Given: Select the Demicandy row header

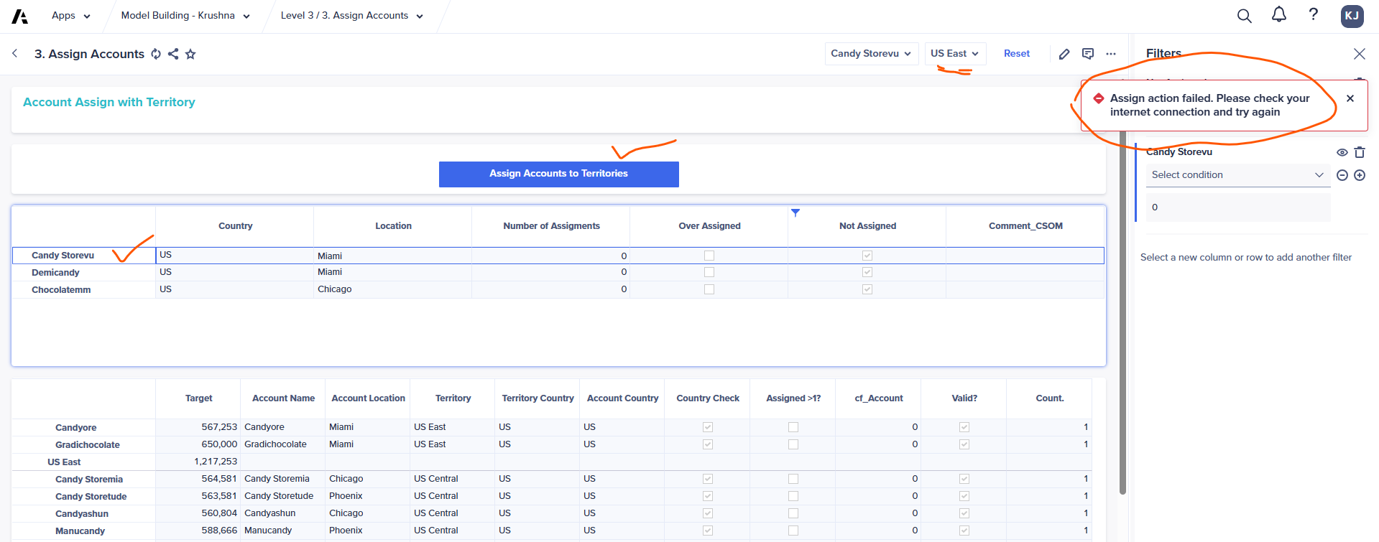Looking at the screenshot, I should [84, 273].
